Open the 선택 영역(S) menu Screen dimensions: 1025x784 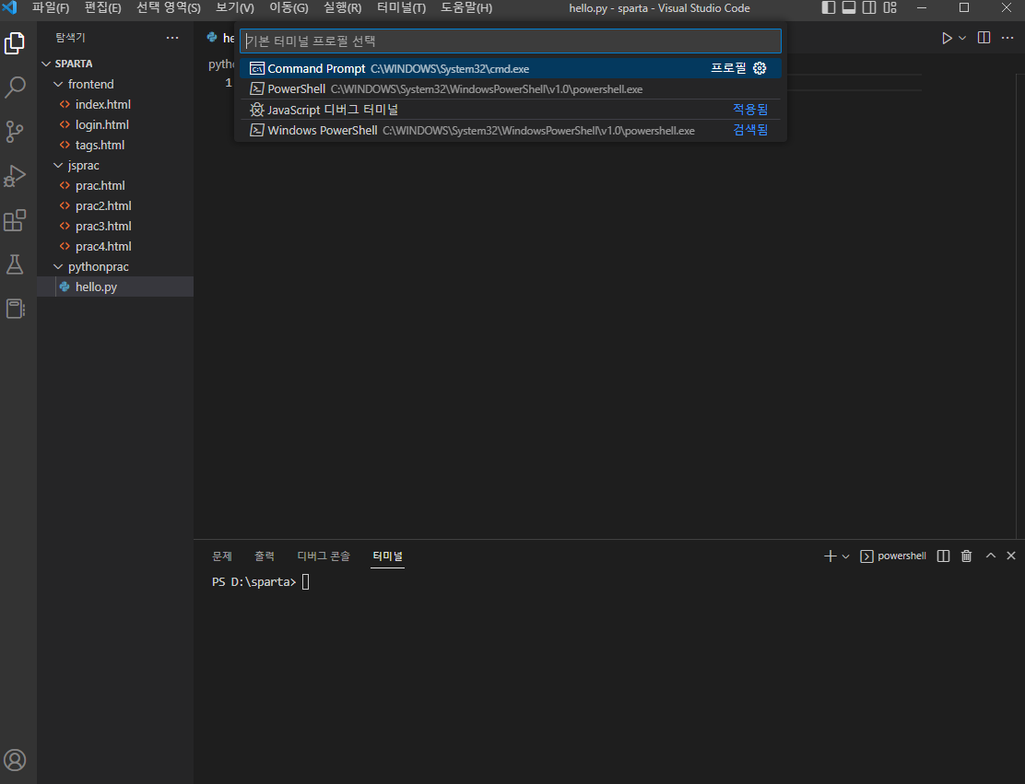pos(168,8)
